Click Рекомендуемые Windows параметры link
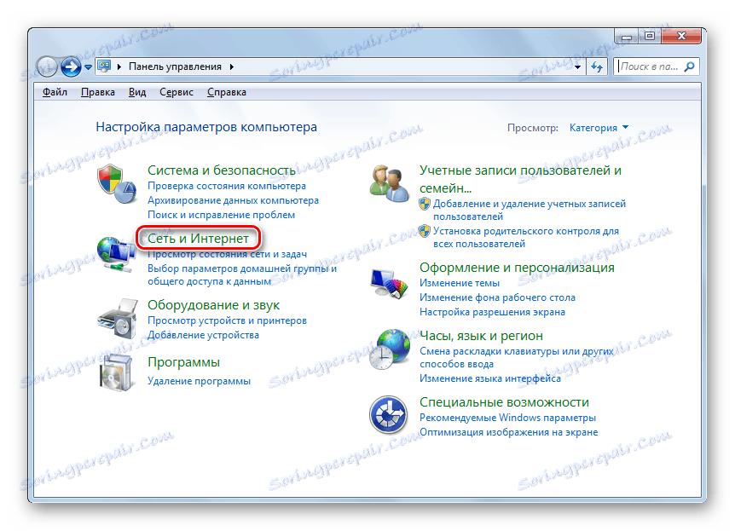This screenshot has height=531, width=735. tap(507, 418)
